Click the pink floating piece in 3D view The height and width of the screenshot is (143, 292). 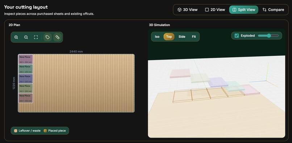180,73
